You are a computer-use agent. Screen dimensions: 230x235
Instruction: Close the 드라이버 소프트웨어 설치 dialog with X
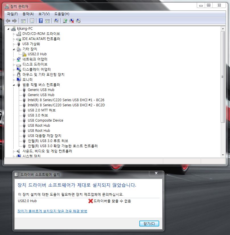(156, 173)
